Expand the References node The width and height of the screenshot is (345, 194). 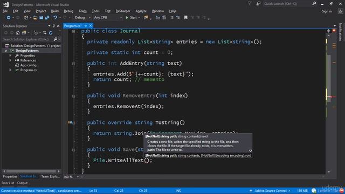(10, 60)
